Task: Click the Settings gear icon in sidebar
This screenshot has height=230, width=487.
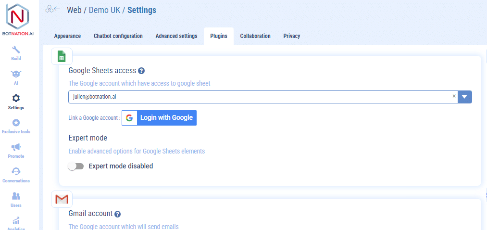Action: pos(16,98)
